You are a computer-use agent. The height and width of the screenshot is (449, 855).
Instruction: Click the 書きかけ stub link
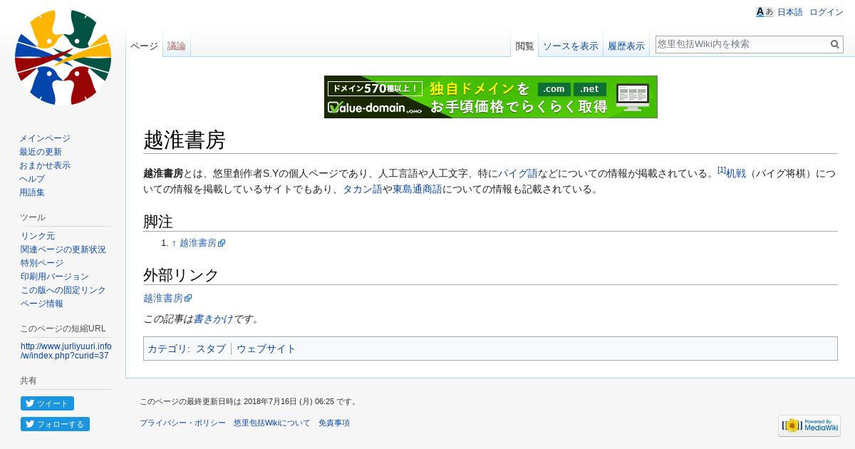213,319
